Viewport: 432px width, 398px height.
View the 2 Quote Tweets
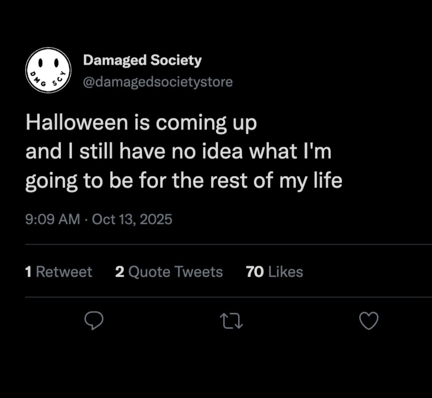[x=169, y=272]
